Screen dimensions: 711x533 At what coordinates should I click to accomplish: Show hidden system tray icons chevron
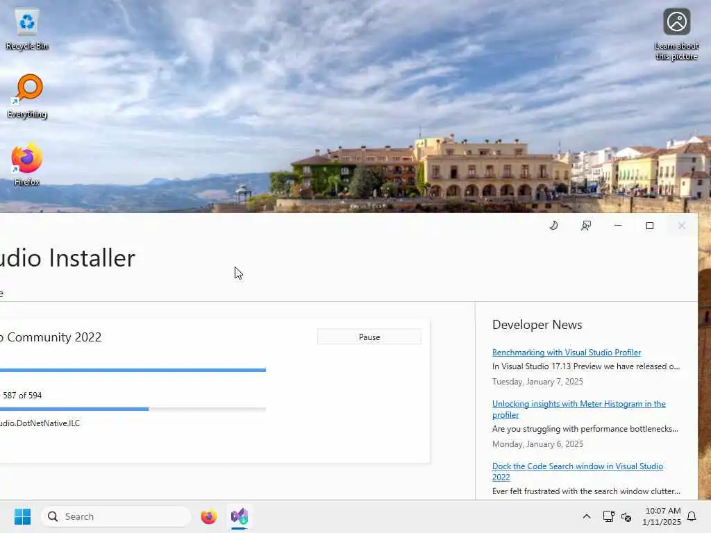click(586, 516)
